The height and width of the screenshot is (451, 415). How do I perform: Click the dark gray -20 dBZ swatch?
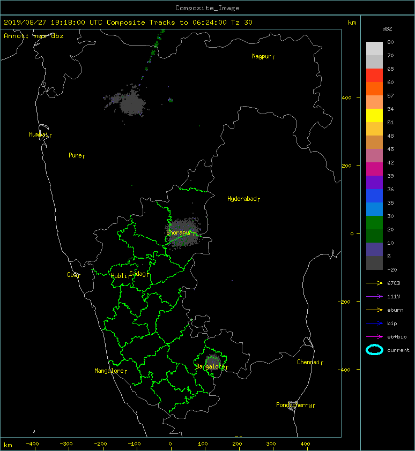374,263
